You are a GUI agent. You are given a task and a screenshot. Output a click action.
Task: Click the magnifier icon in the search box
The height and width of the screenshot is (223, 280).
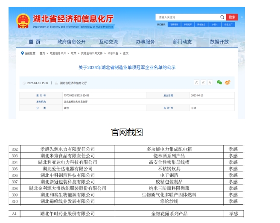click(222, 17)
